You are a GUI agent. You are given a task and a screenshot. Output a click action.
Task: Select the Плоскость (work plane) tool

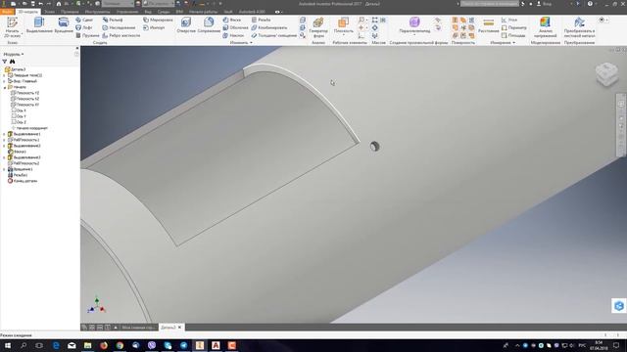343,25
